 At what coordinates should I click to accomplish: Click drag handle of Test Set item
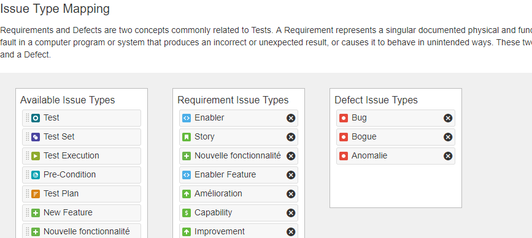point(28,137)
